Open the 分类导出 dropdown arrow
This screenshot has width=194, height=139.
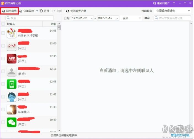pos(37,11)
